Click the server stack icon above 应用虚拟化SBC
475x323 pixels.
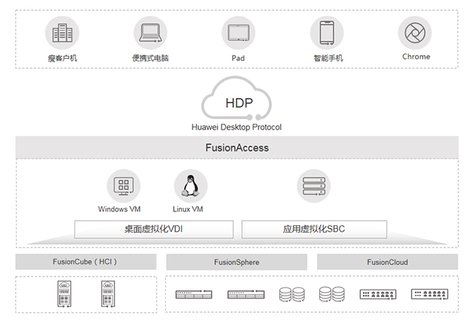coord(314,186)
